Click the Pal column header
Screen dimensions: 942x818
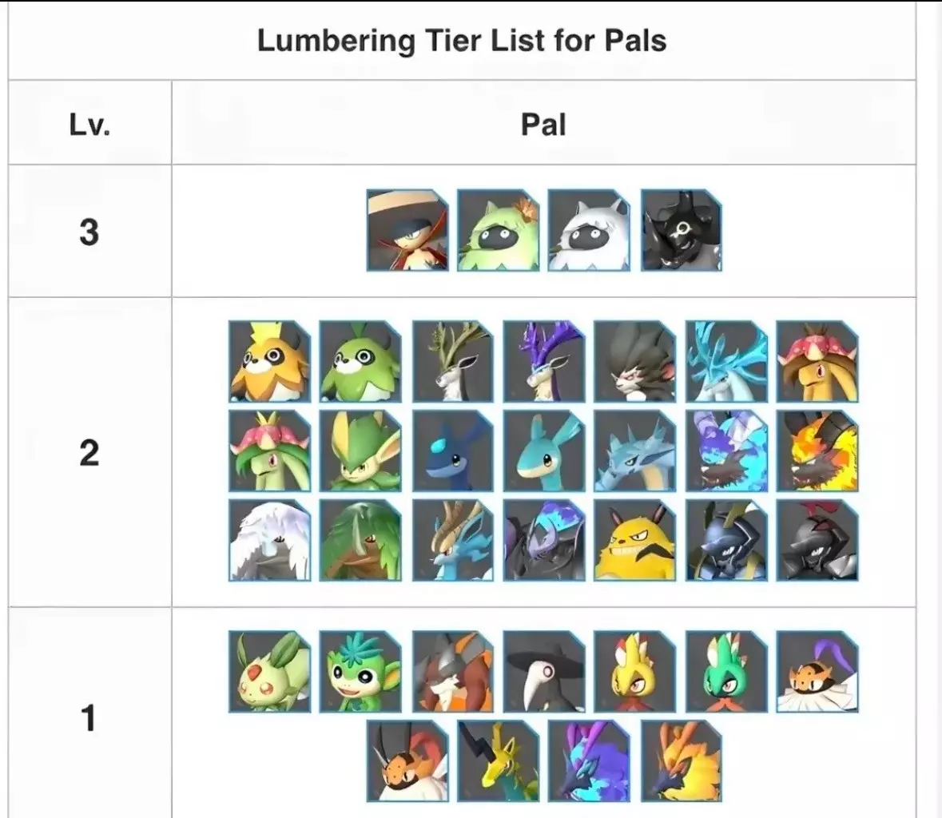click(x=543, y=124)
